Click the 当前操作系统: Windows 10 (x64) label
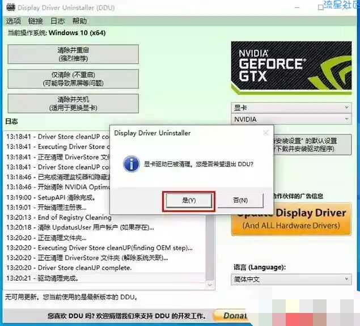This screenshot has width=360, height=326. [x=57, y=33]
